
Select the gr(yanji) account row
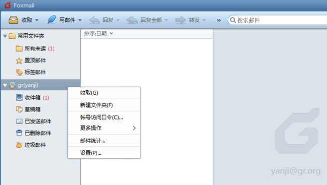41,85
